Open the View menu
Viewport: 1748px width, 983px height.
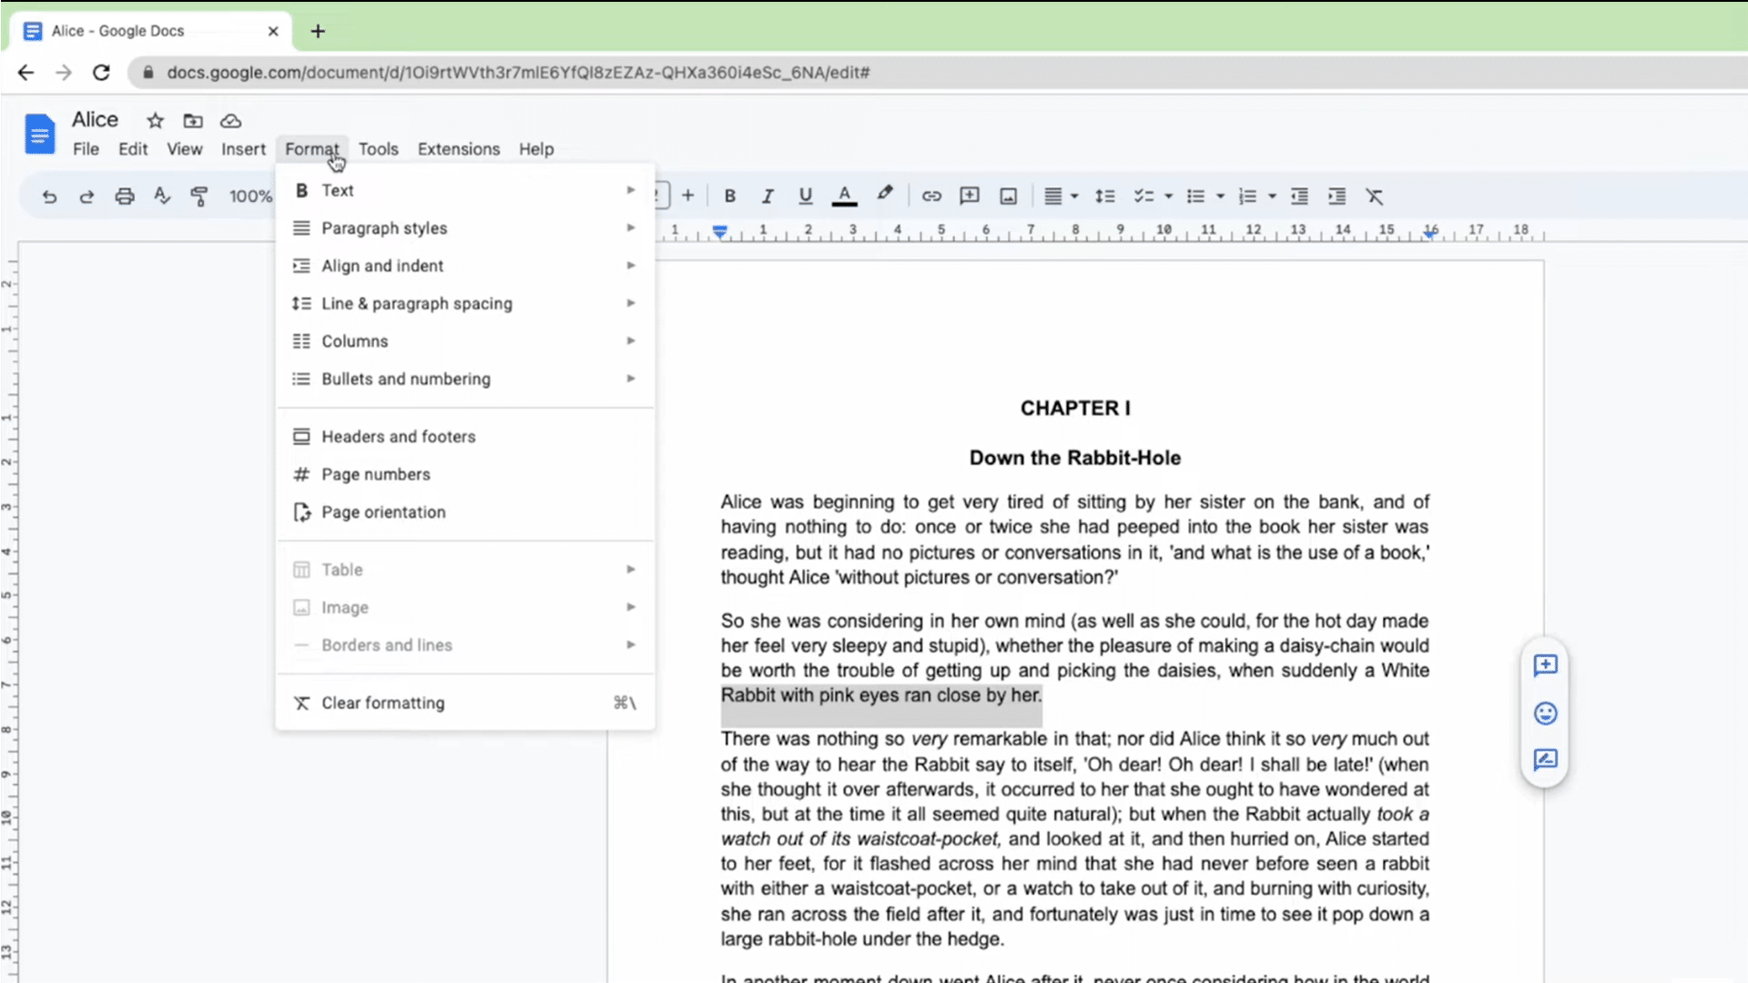coord(184,149)
